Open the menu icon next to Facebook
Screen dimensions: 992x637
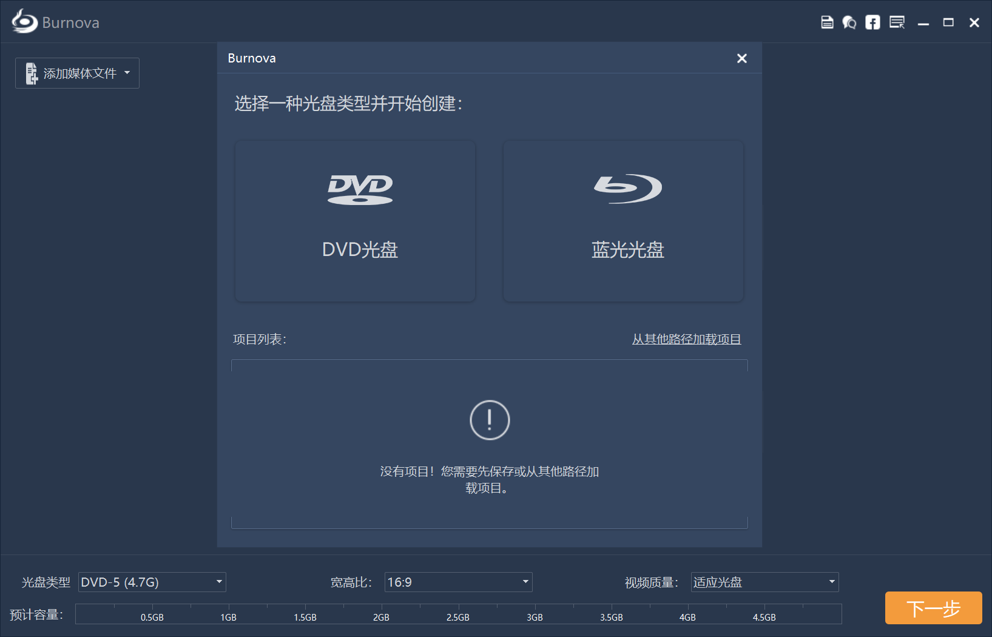[897, 22]
